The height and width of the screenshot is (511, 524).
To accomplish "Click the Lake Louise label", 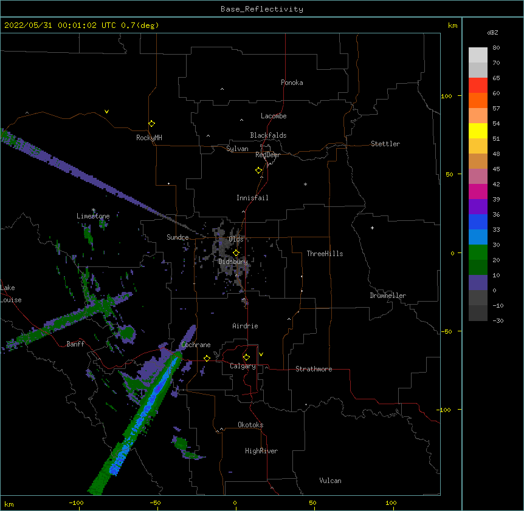I will [10, 294].
